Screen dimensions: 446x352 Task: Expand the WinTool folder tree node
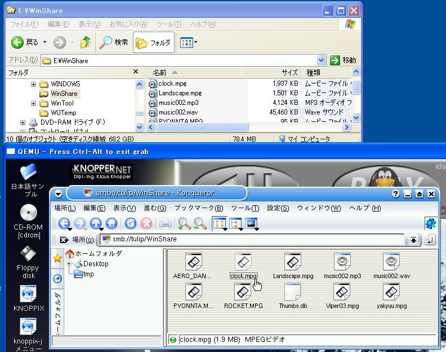coord(34,103)
